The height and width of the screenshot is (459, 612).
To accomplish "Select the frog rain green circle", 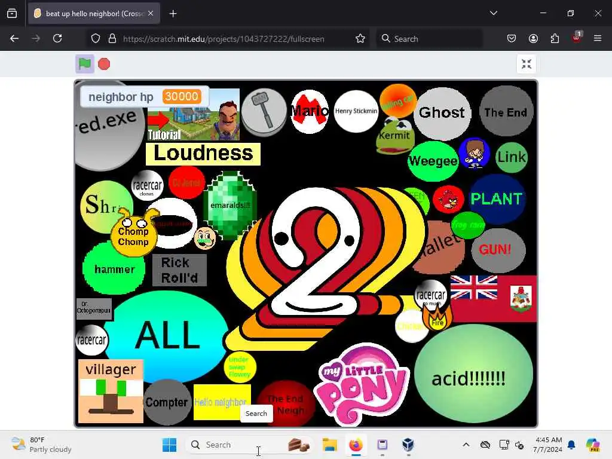I will click(467, 225).
